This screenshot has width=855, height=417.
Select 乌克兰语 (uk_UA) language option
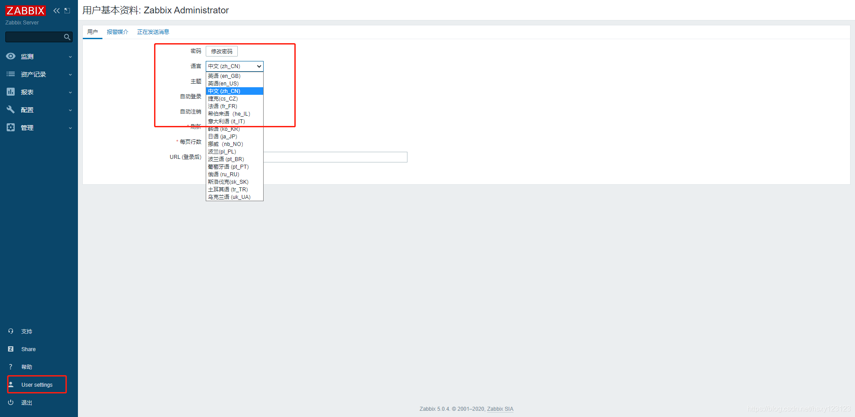pyautogui.click(x=235, y=197)
